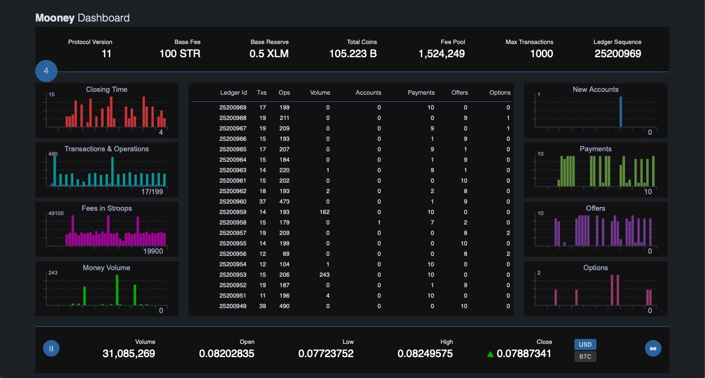Open the Options chart panel
705x378 pixels.
click(x=595, y=289)
